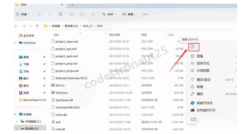Click the Paste icon in context menu
The height and width of the screenshot is (134, 251).
coord(193,47)
